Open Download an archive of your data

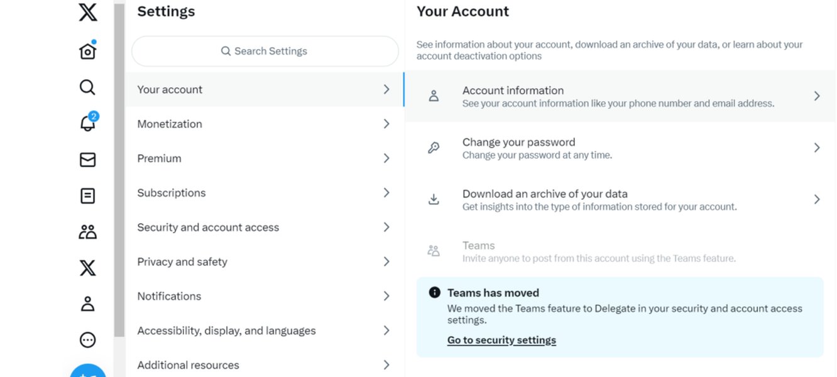(620, 199)
